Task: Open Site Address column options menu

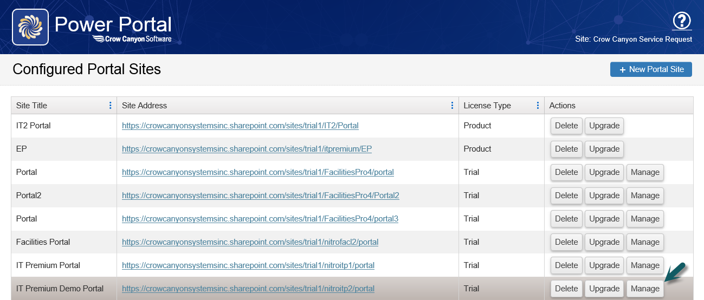Action: [x=452, y=106]
